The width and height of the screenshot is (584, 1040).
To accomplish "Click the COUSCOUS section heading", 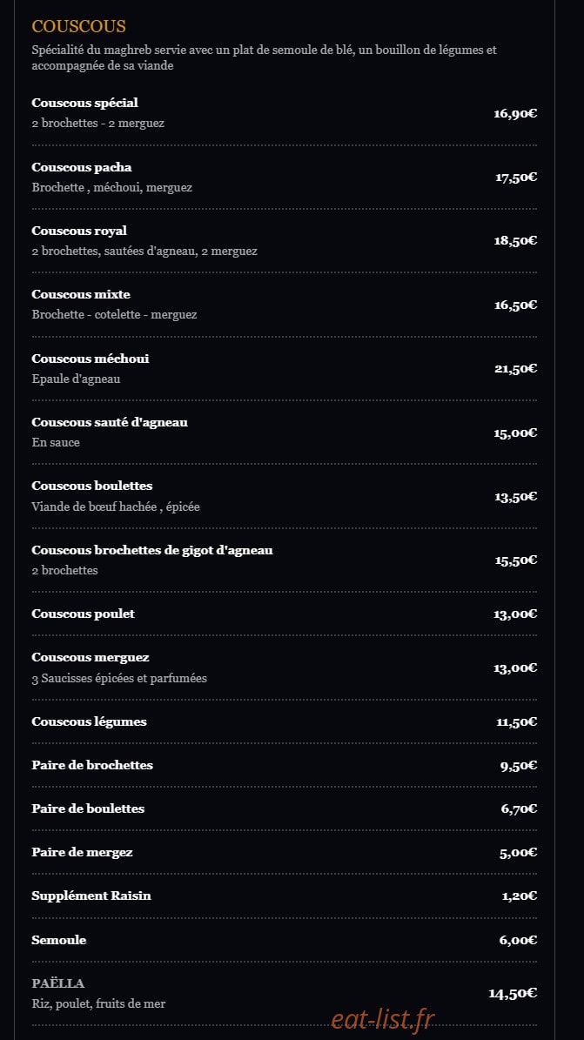I will (x=78, y=26).
